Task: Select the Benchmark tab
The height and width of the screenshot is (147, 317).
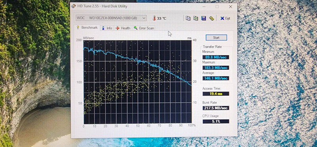Action: (x=87, y=28)
